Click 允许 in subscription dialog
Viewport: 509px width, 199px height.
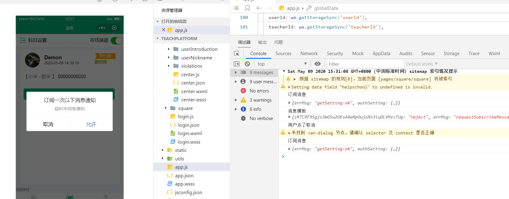click(91, 124)
